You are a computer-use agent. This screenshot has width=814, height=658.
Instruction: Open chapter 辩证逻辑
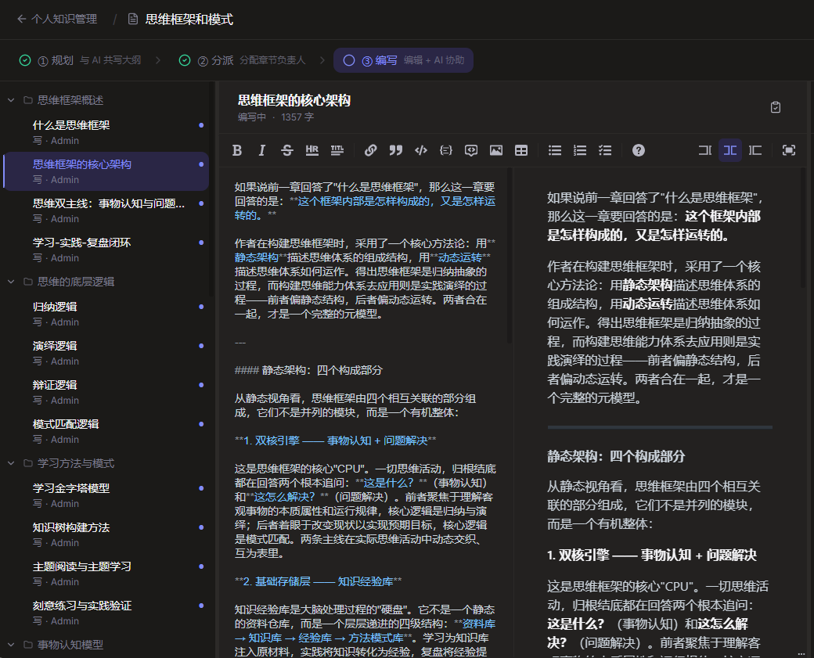click(x=106, y=392)
